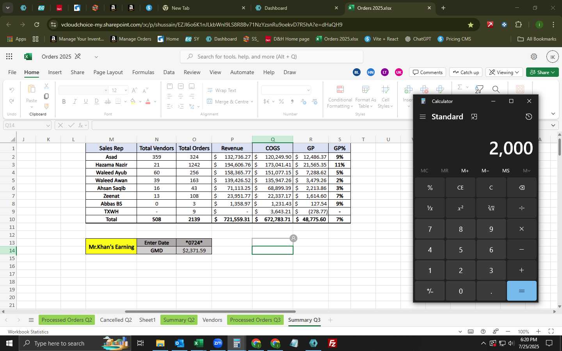Image resolution: width=562 pixels, height=351 pixels.
Task: Open the Excel app launcher grid
Action: pyautogui.click(x=9, y=57)
